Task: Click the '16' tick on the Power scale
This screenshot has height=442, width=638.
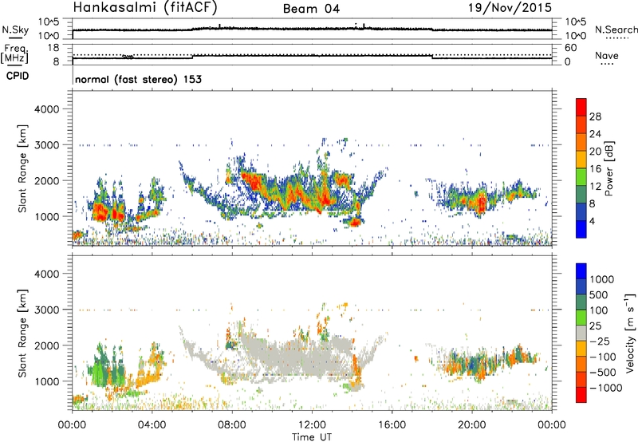Action: [x=595, y=169]
